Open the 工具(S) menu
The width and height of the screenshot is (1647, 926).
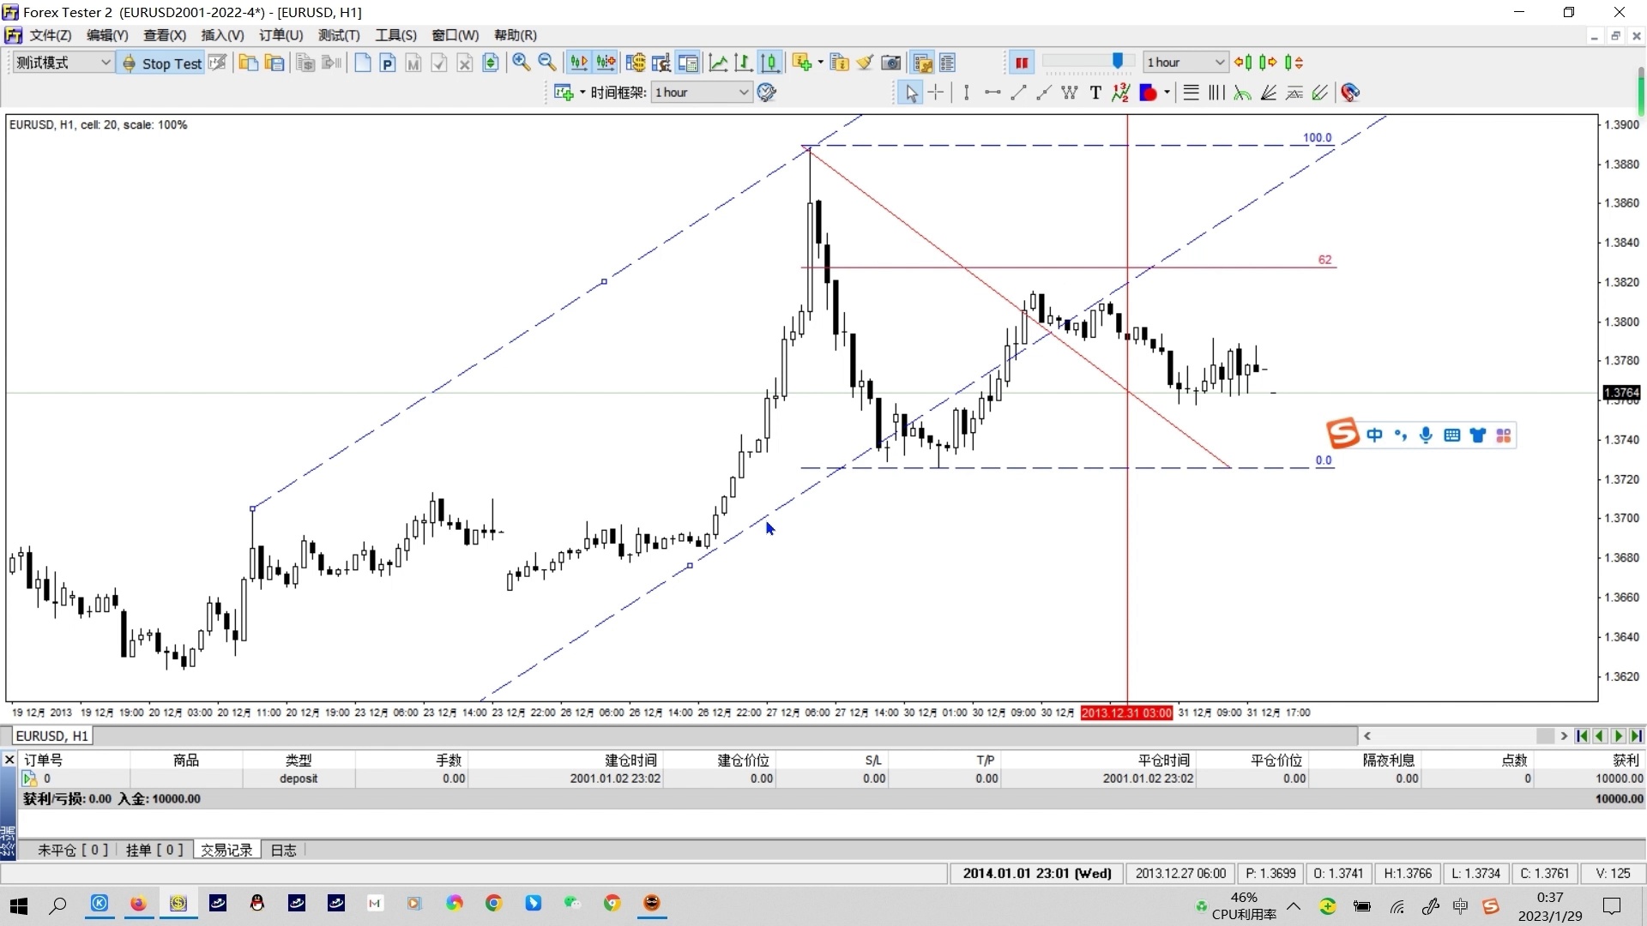(x=395, y=35)
